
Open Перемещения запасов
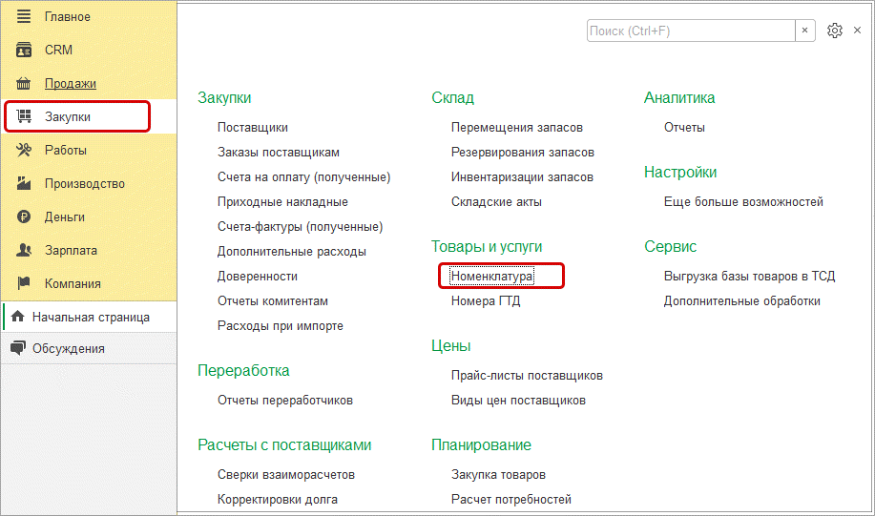pyautogui.click(x=517, y=127)
